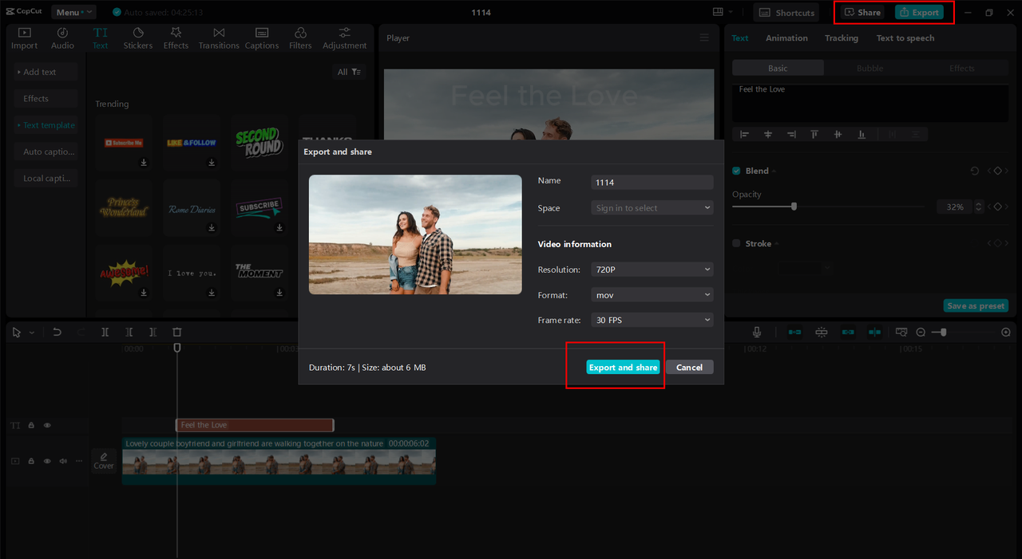Image resolution: width=1022 pixels, height=559 pixels.
Task: Open the Format mov dropdown
Action: [x=652, y=295]
